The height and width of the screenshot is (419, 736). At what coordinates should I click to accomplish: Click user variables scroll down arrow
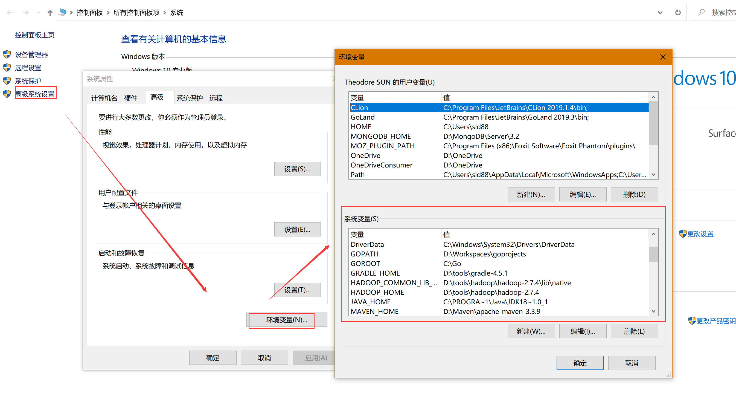coord(653,175)
